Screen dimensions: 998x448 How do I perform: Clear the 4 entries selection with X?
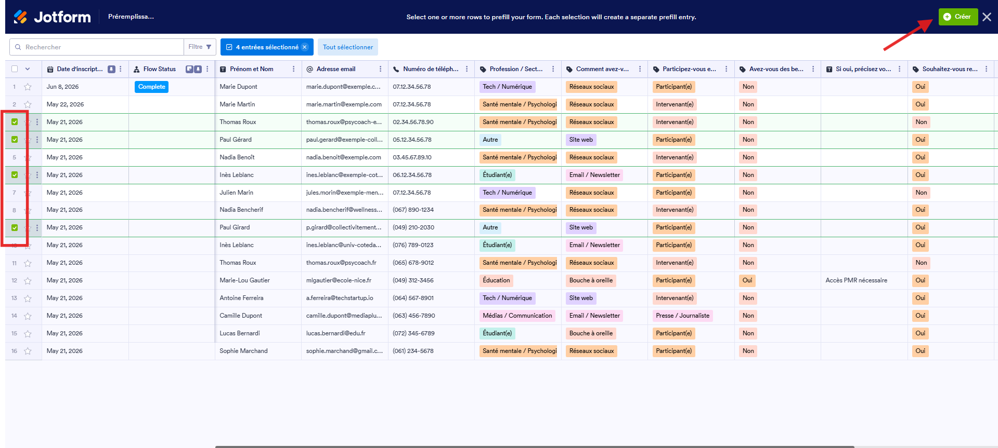(x=305, y=47)
